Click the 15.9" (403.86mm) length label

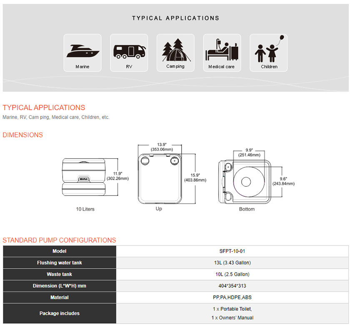195,177
